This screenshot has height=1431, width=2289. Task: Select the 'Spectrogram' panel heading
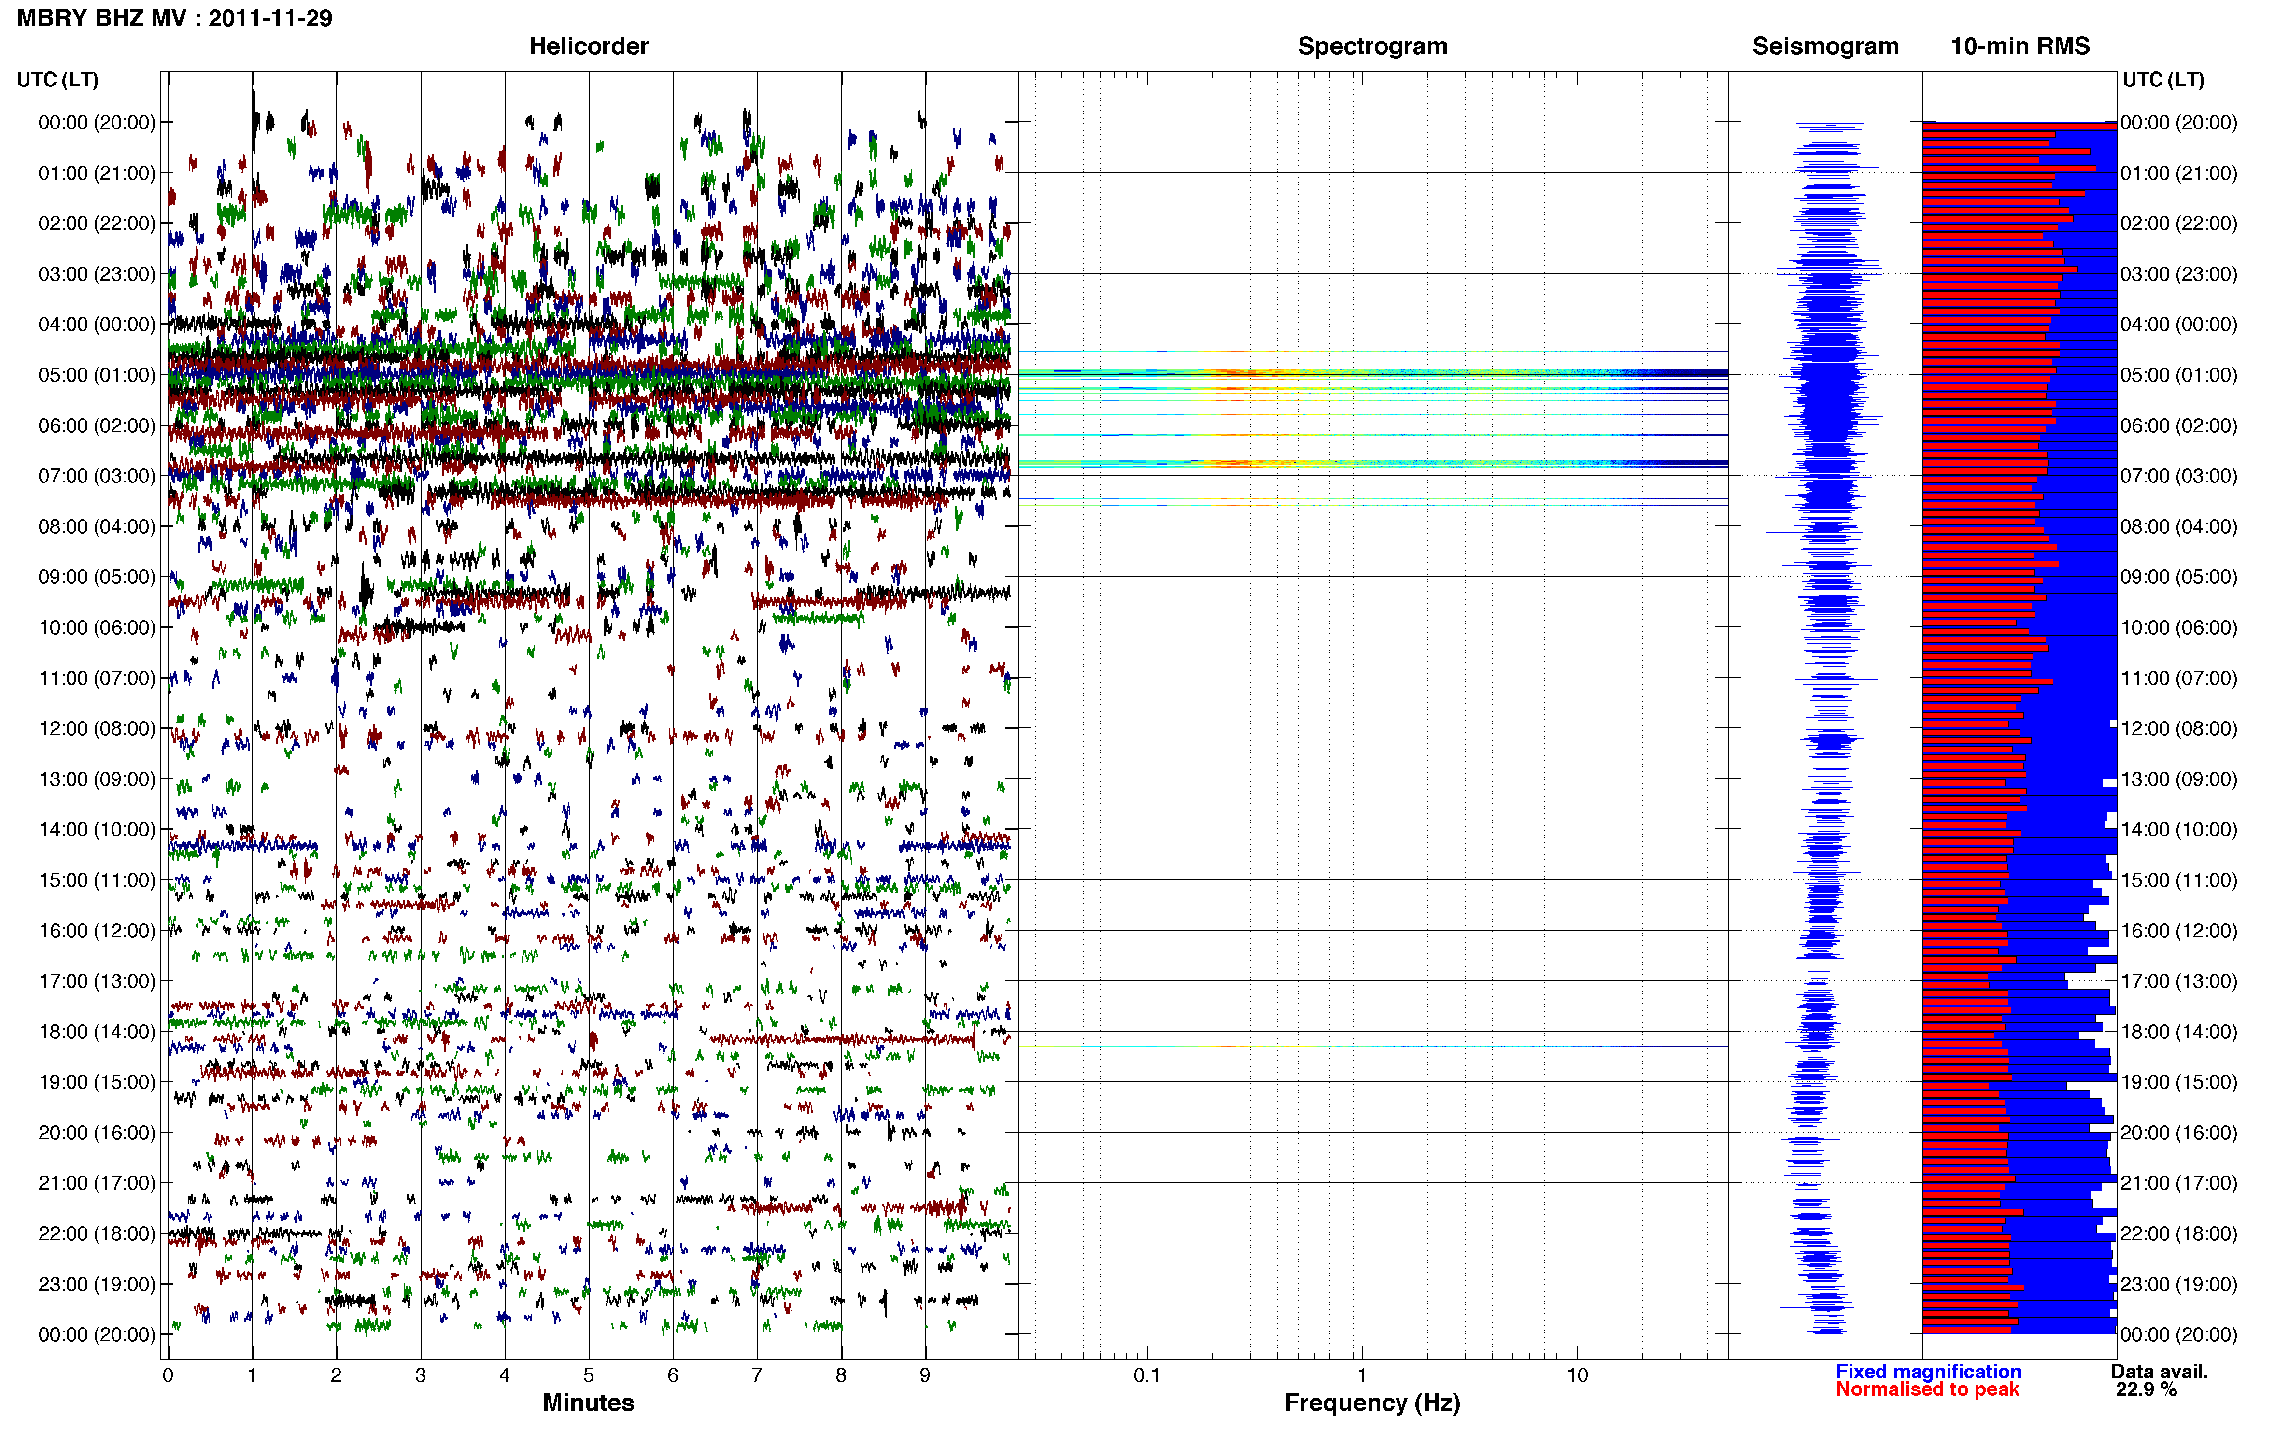tap(1372, 46)
